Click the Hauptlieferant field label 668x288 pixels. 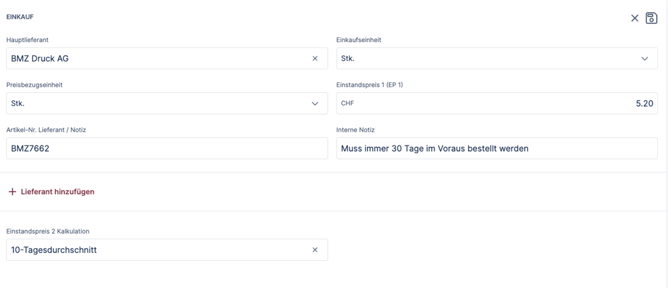(x=27, y=40)
